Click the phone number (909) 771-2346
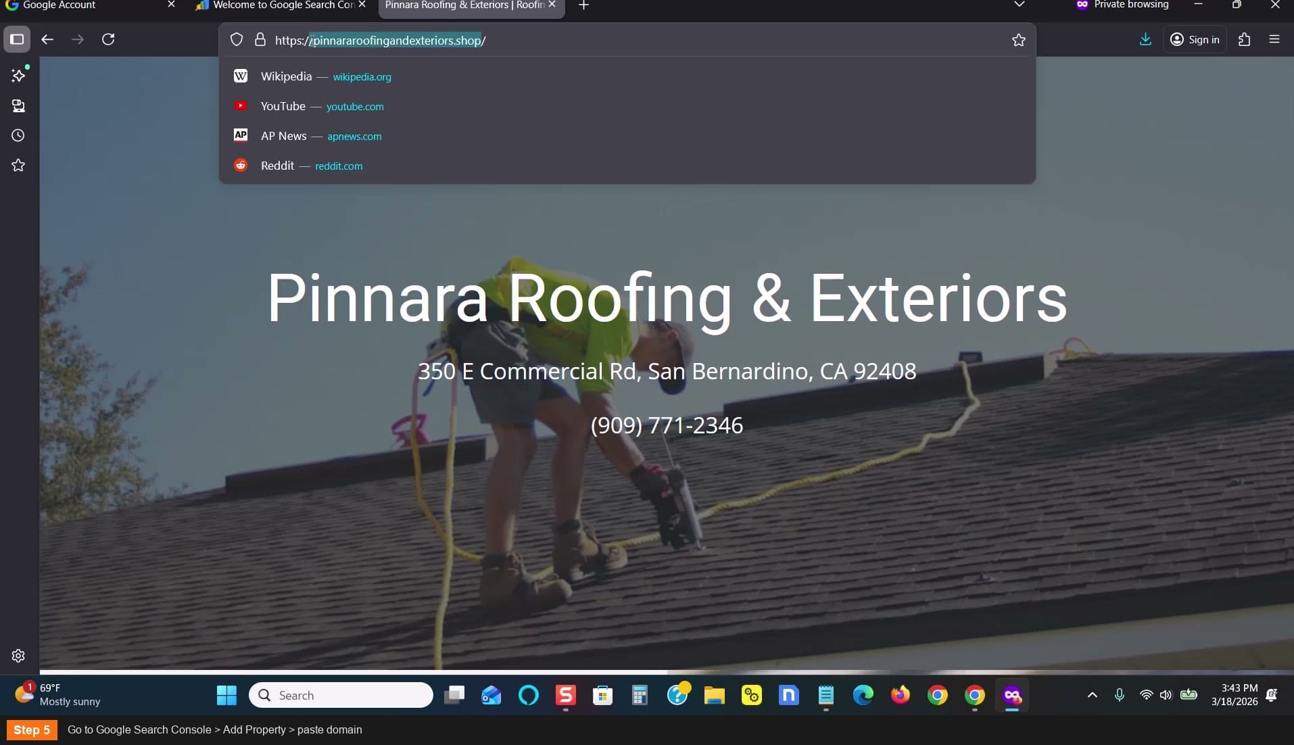 click(667, 425)
